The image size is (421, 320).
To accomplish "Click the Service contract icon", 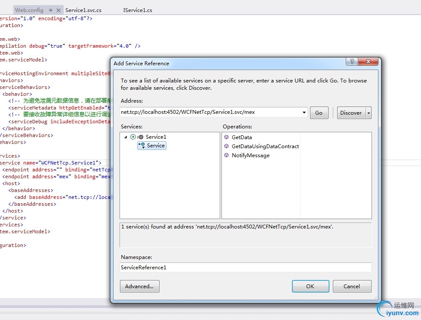I will point(141,145).
